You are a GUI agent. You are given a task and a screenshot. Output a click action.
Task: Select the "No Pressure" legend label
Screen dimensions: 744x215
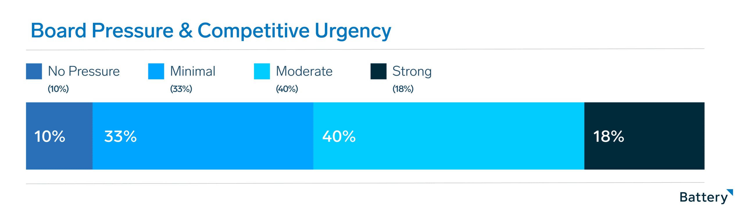coord(84,71)
